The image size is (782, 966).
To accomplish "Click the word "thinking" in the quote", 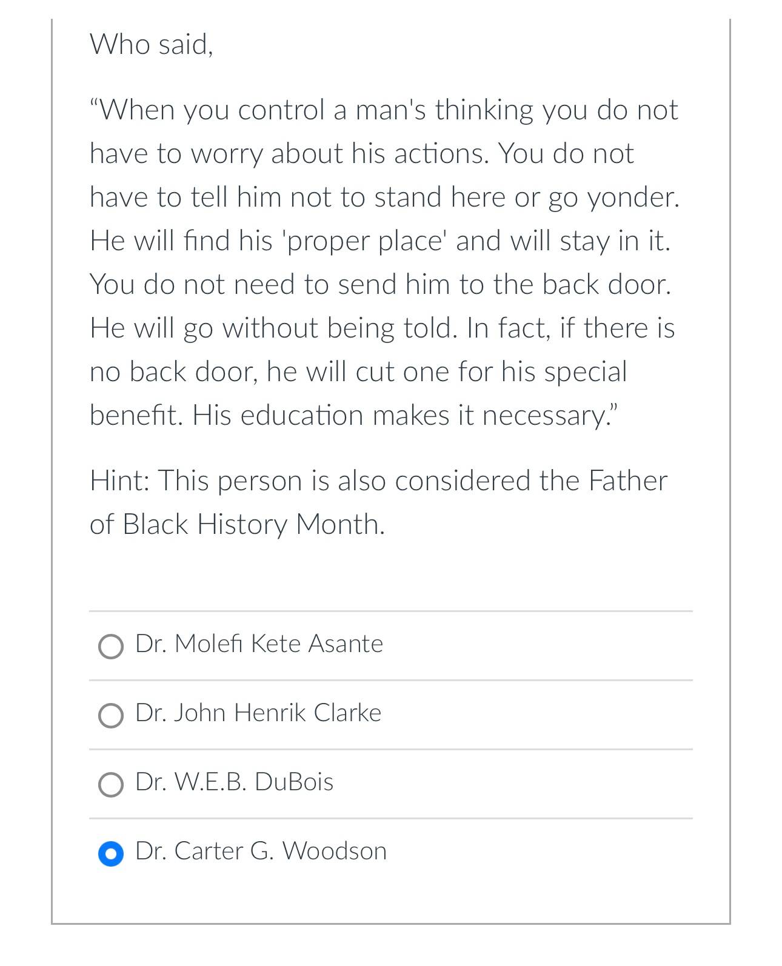I will (484, 111).
